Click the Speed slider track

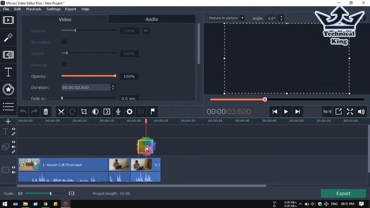tap(88, 53)
